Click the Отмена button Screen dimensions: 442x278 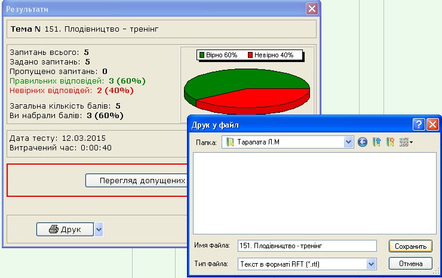point(410,264)
